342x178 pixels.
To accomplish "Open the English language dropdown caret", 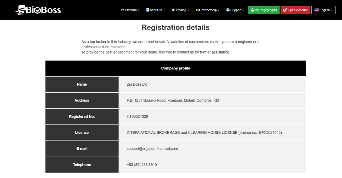I will [332, 10].
